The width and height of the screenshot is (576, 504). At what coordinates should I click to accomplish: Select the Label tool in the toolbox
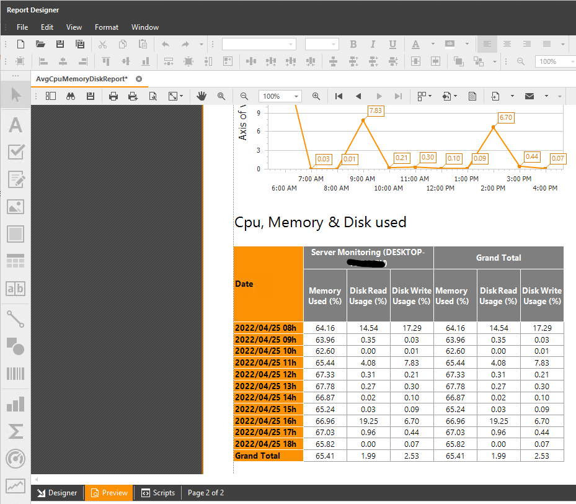coord(15,124)
